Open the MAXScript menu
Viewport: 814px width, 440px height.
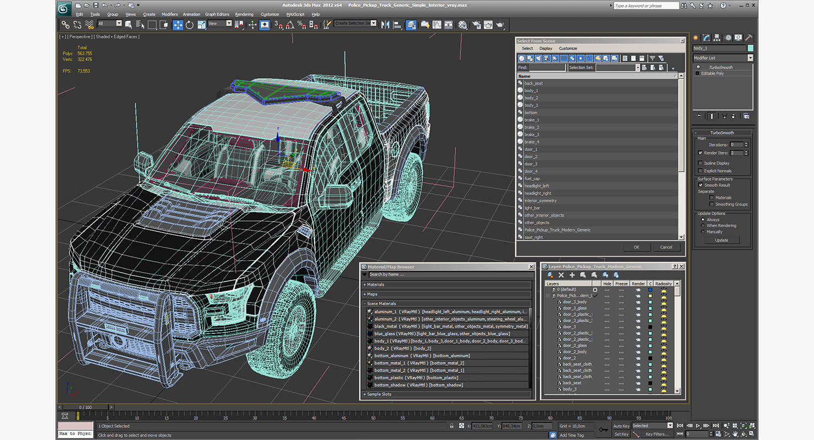[x=295, y=14]
